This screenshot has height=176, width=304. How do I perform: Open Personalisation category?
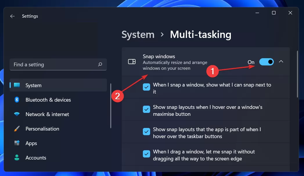pyautogui.click(x=58, y=129)
